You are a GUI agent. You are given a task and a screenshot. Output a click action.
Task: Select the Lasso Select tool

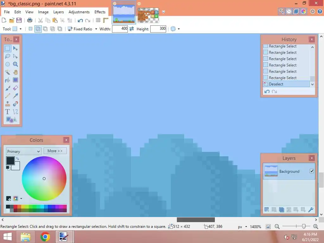[8, 56]
